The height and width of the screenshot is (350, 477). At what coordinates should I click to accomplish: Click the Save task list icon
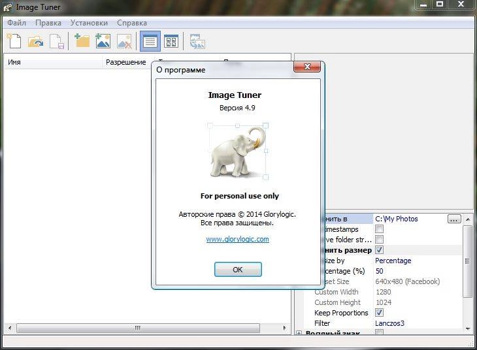click(57, 41)
